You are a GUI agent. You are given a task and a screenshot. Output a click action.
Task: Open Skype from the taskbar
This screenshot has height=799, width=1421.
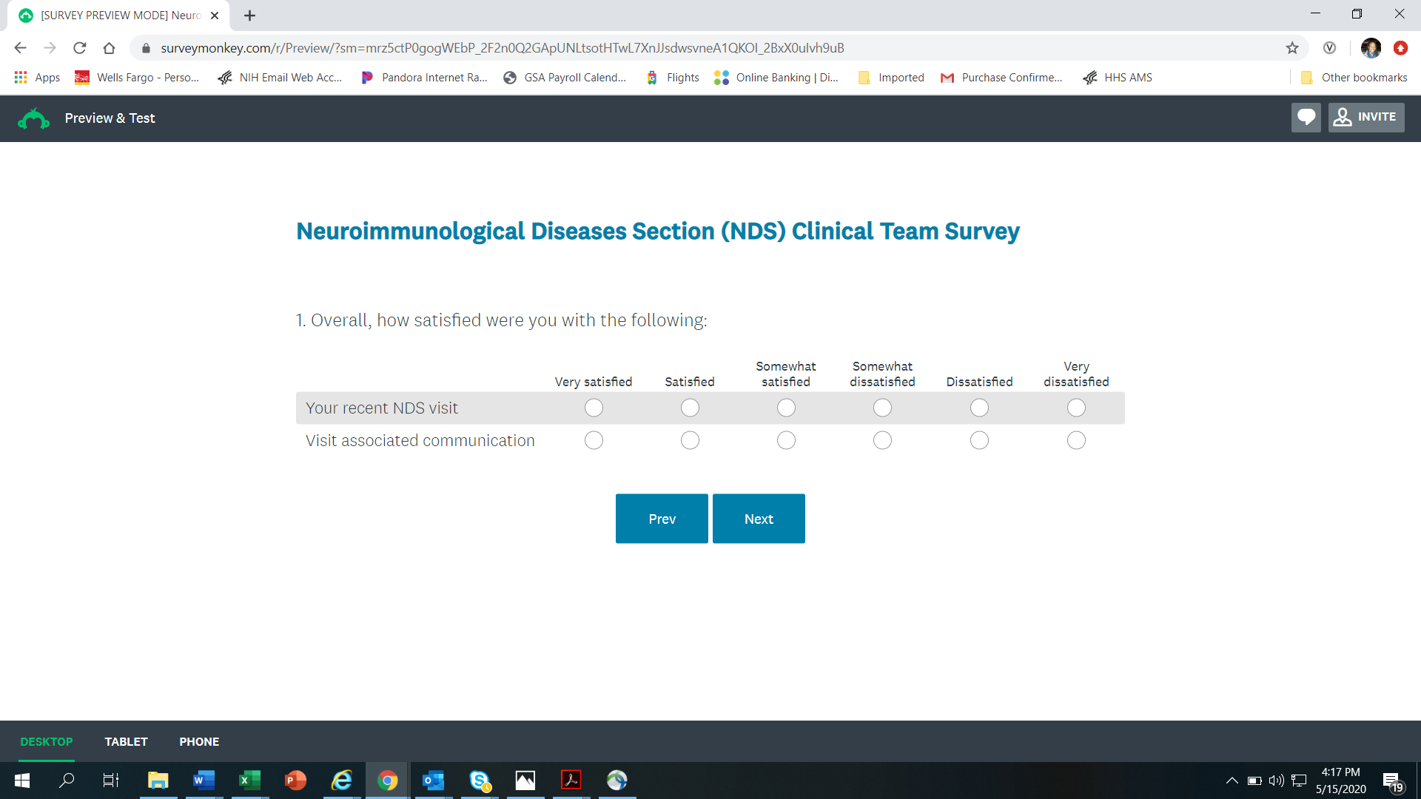[479, 781]
